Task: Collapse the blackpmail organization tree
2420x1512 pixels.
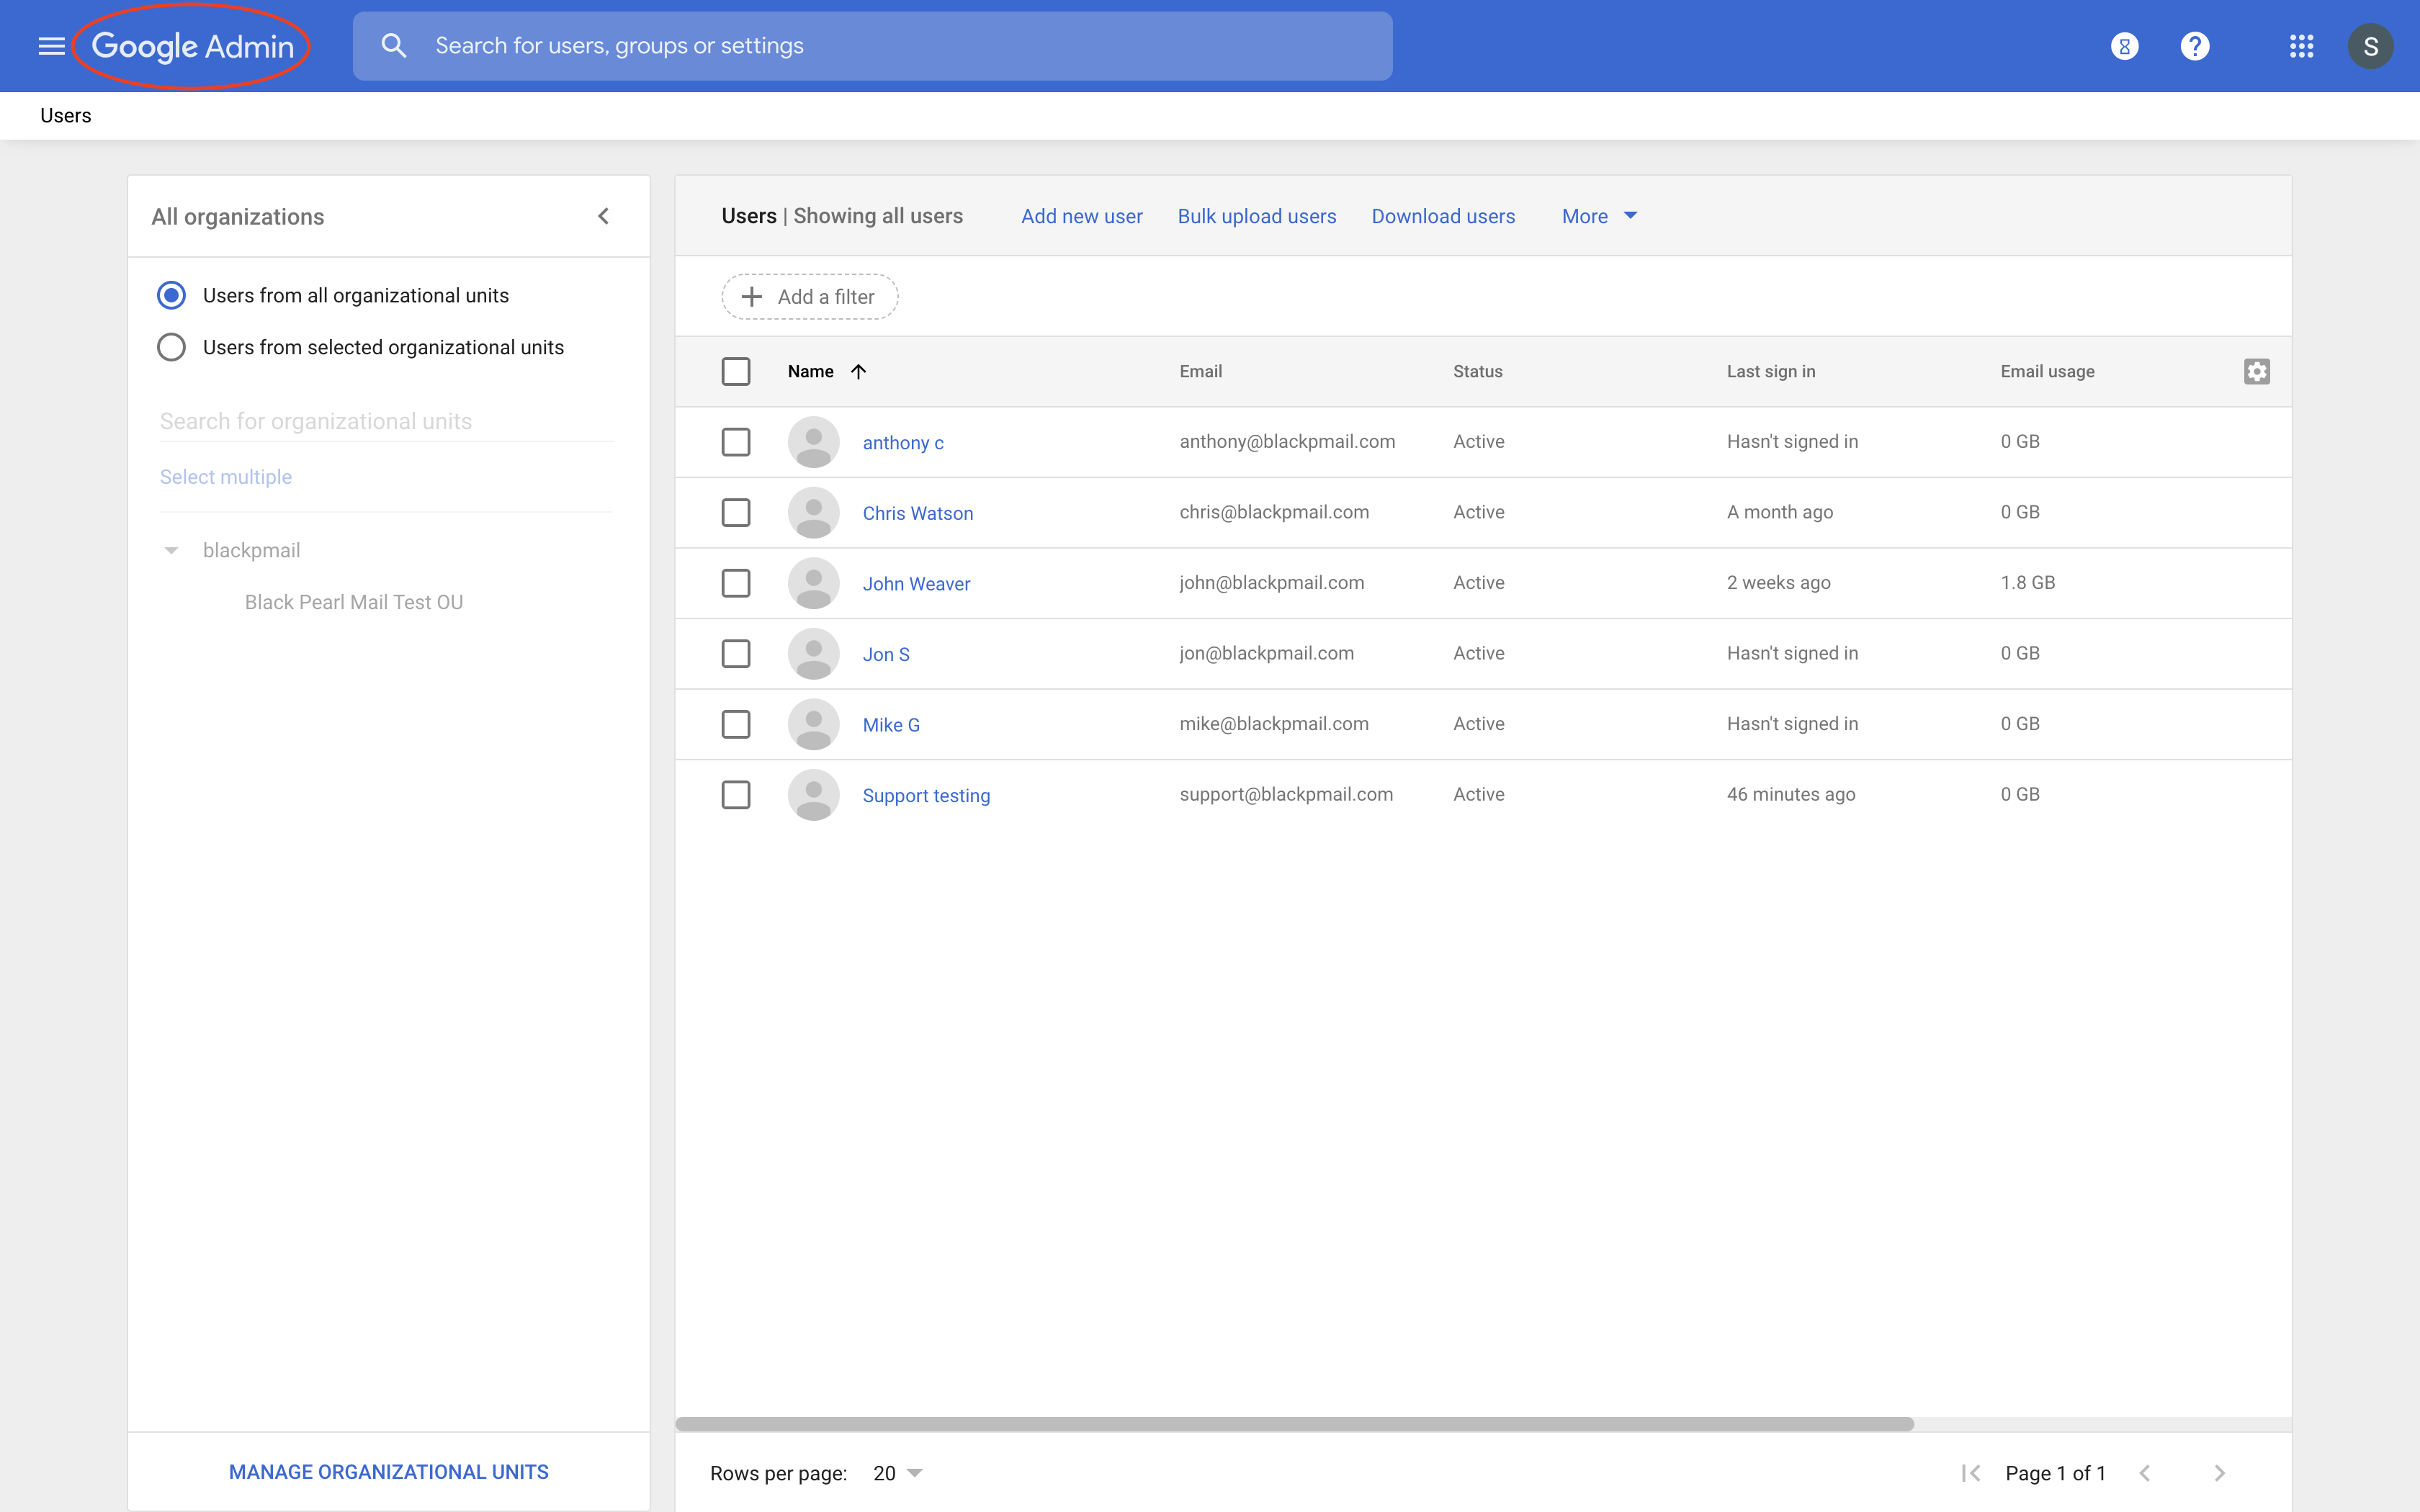Action: tap(171, 550)
